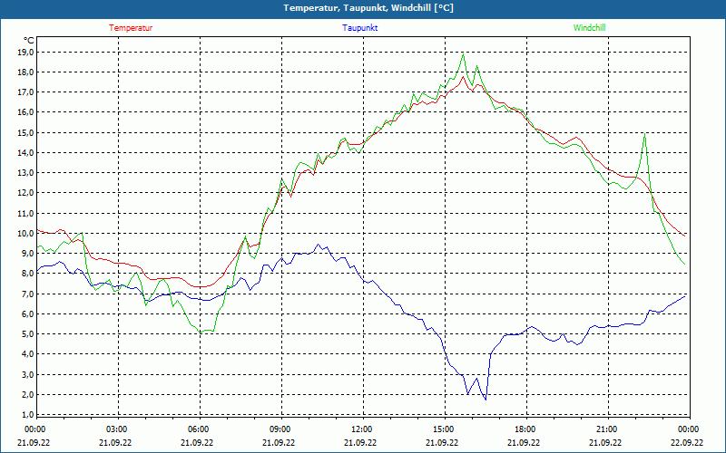726x453 pixels.
Task: Click the 18,0 y-axis value
Action: [25, 72]
